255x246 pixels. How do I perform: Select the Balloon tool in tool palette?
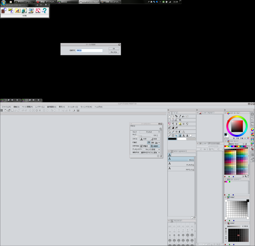190,136
